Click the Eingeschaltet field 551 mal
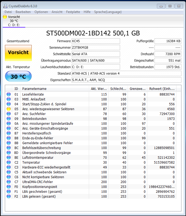 point(168,60)
